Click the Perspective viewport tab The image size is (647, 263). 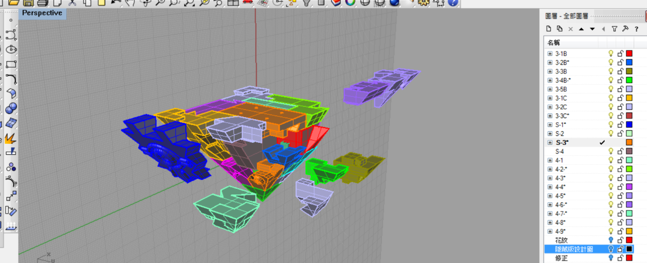(x=42, y=13)
